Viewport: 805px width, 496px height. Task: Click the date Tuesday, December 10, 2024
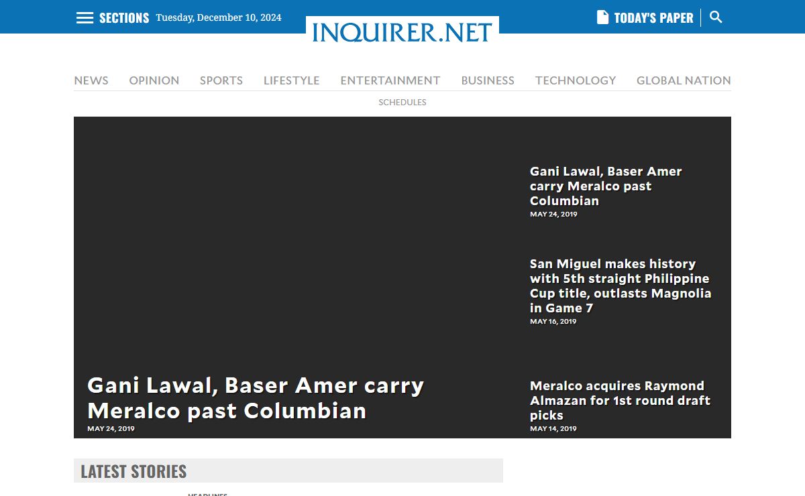tap(219, 18)
